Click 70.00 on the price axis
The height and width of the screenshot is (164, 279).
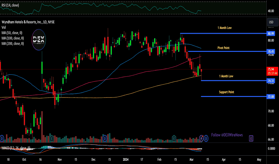pos(271,111)
